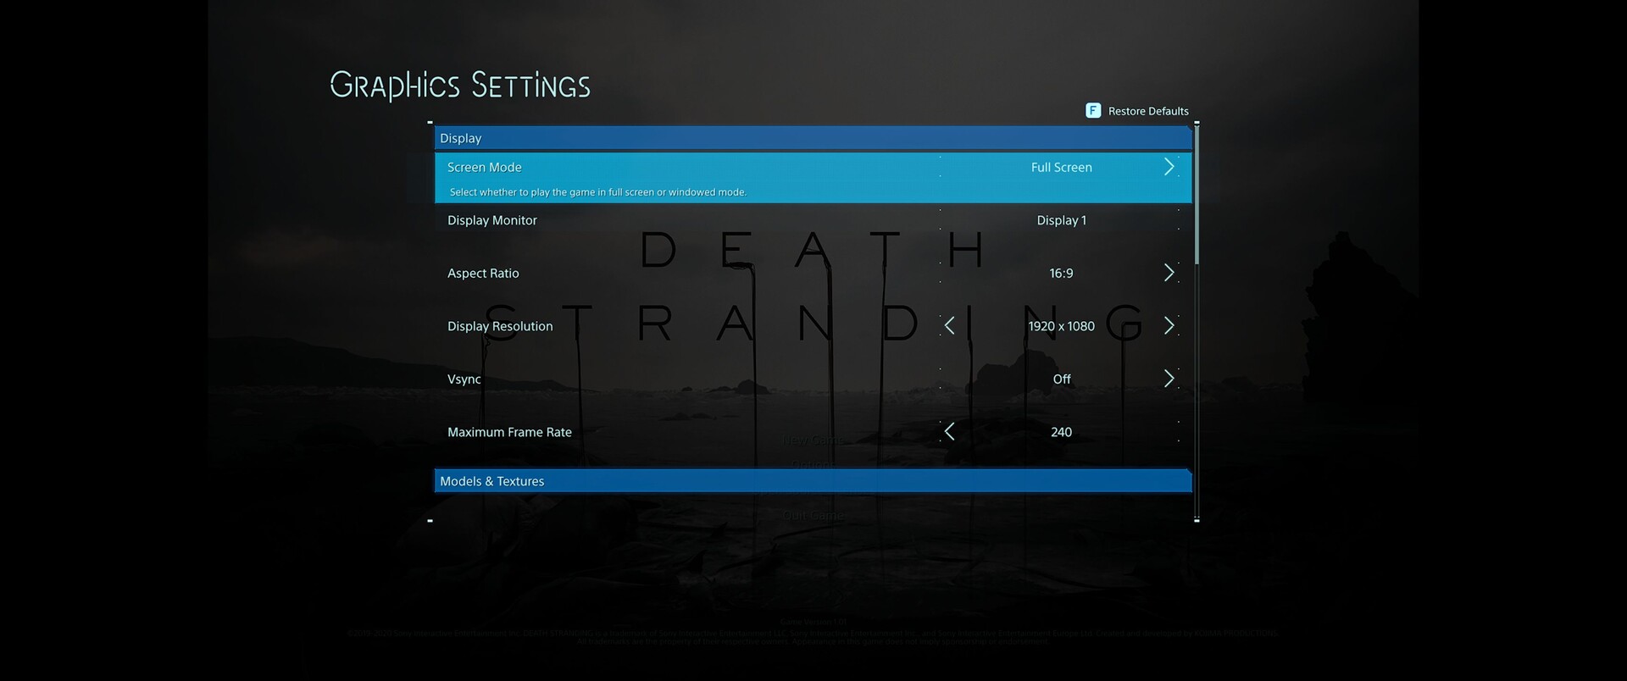1627x681 pixels.
Task: Click the 1920 x 1080 resolution value
Action: pyautogui.click(x=1061, y=326)
